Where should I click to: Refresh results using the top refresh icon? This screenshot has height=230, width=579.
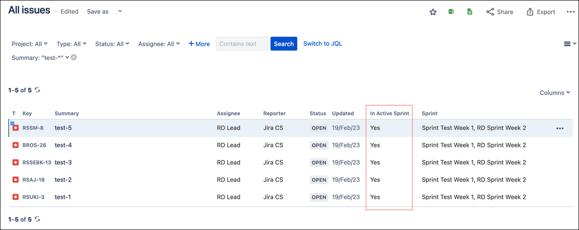click(x=37, y=90)
